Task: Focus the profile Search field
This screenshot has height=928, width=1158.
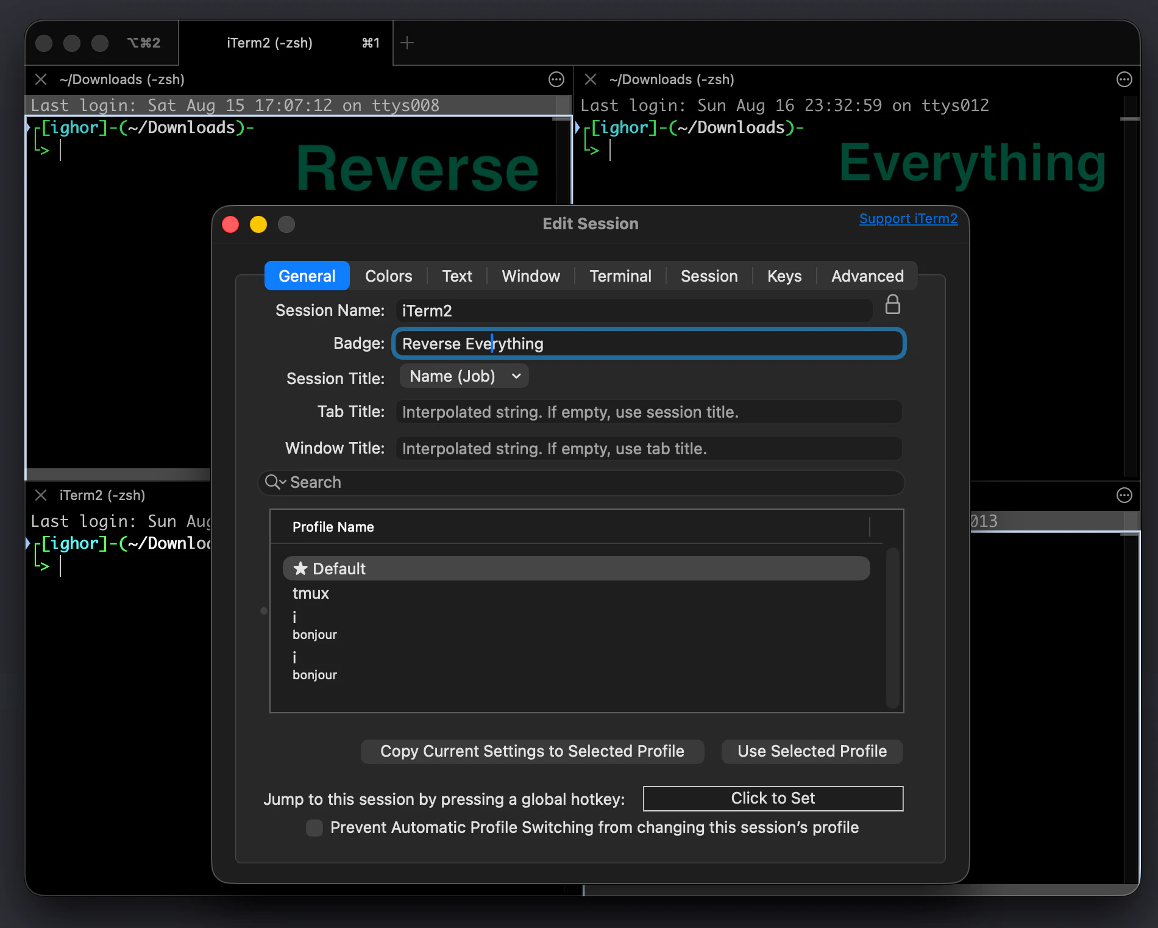Action: 581,482
